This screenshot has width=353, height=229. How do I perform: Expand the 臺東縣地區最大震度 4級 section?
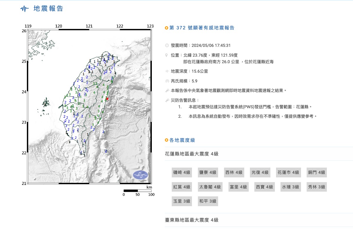[192, 220]
